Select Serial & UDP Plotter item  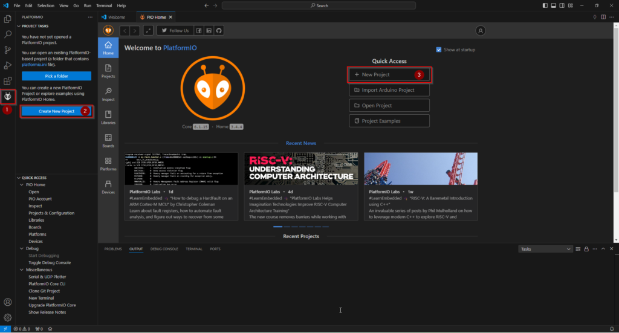(x=47, y=277)
